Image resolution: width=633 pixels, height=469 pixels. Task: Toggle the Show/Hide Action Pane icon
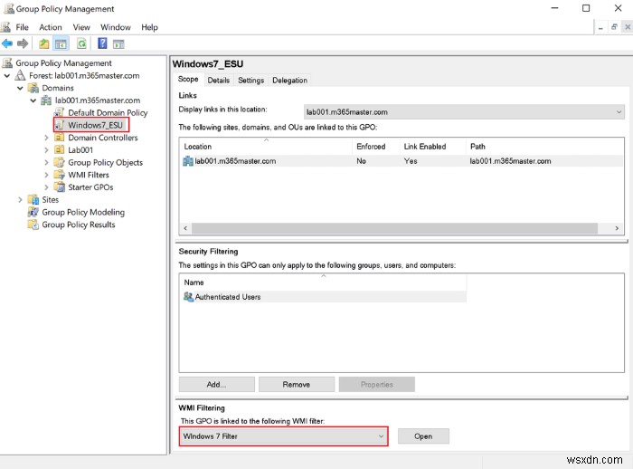point(118,43)
